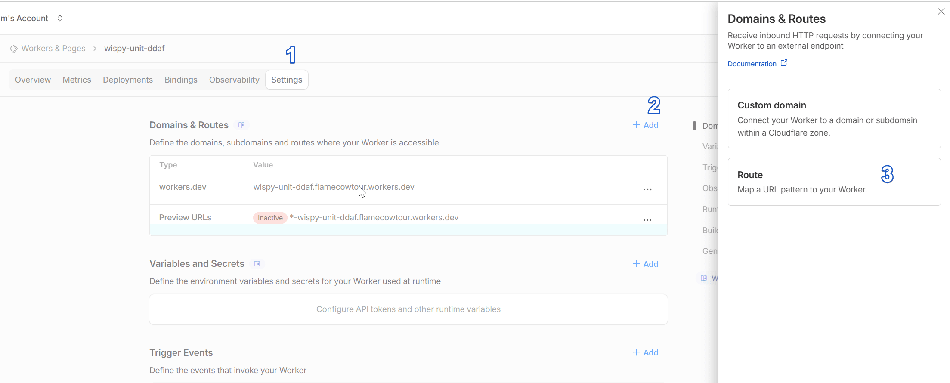Click the Workers & Pages diamond icon
Viewport: 950px width, 383px height.
tap(14, 49)
